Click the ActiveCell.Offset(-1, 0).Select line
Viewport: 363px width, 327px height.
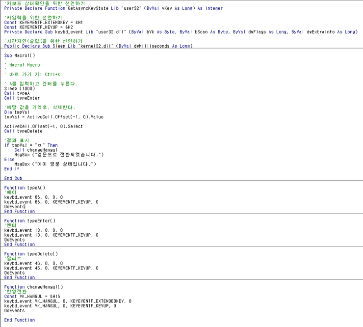point(44,126)
